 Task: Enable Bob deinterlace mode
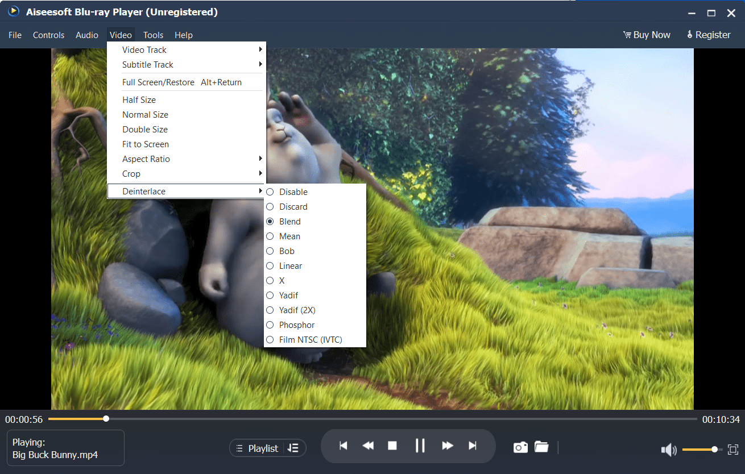315,251
